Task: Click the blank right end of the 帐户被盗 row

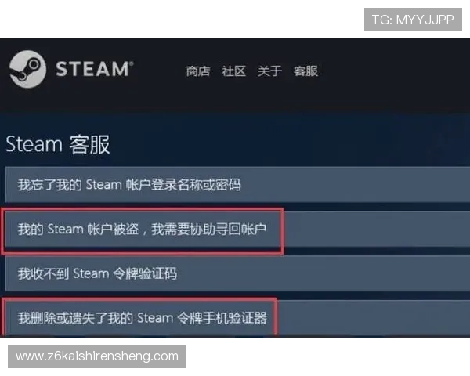Action: tap(377, 230)
